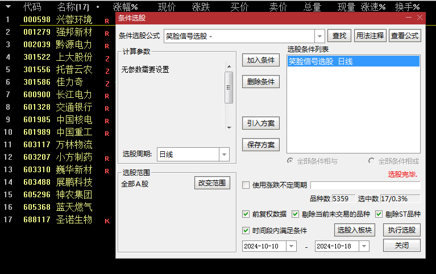Click the Z marker beside 托普云农
The width and height of the screenshot is (436, 274).
(x=107, y=71)
